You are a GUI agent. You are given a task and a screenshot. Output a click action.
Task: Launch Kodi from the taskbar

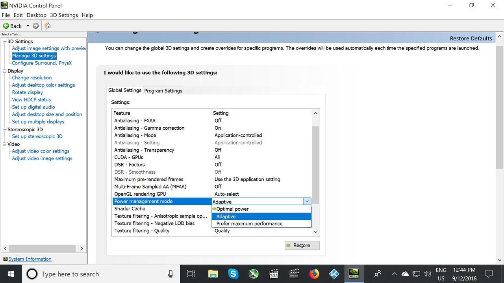coord(334,274)
